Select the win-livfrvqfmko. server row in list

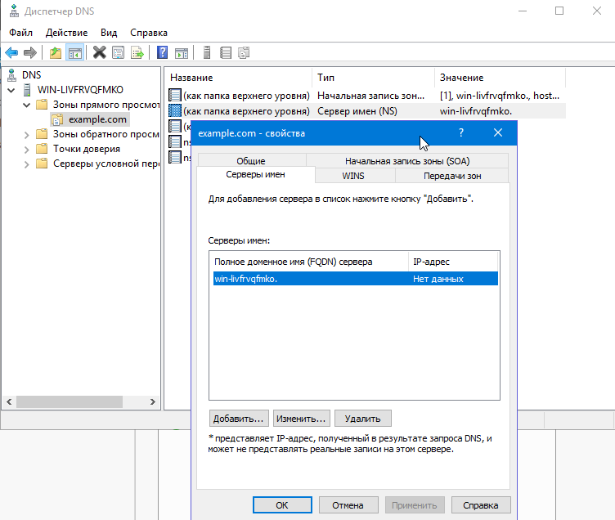pyautogui.click(x=356, y=279)
